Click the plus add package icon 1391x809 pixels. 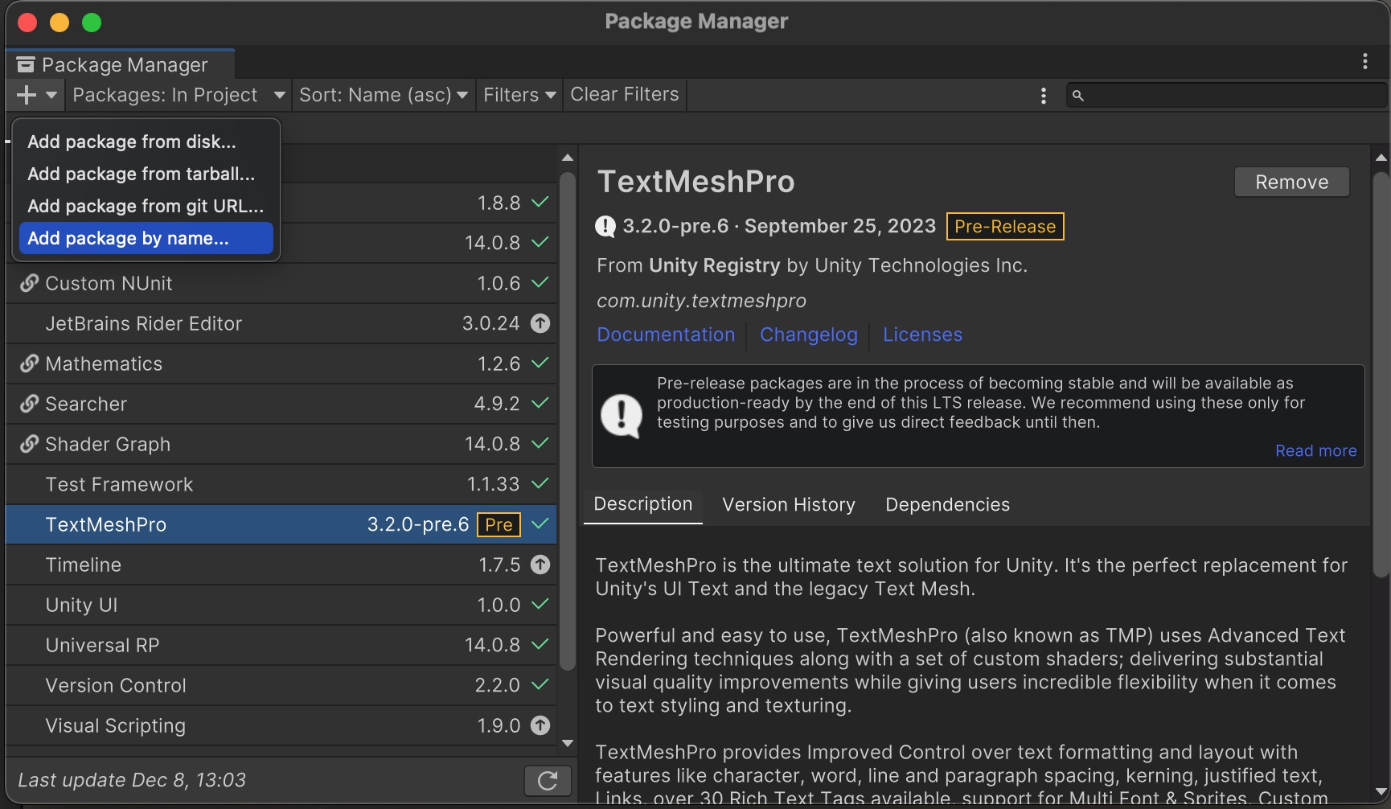tap(27, 95)
